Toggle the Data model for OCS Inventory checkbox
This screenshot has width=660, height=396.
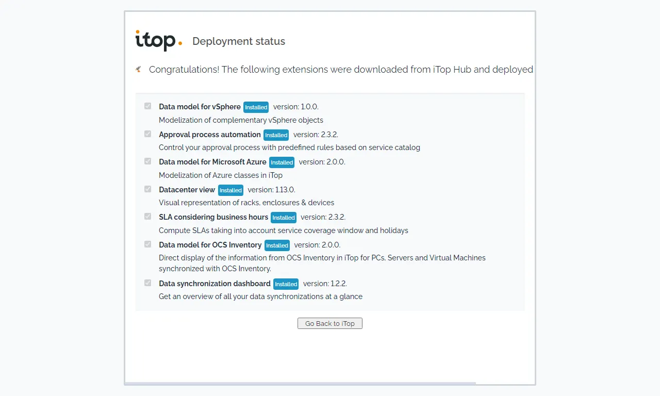point(148,244)
